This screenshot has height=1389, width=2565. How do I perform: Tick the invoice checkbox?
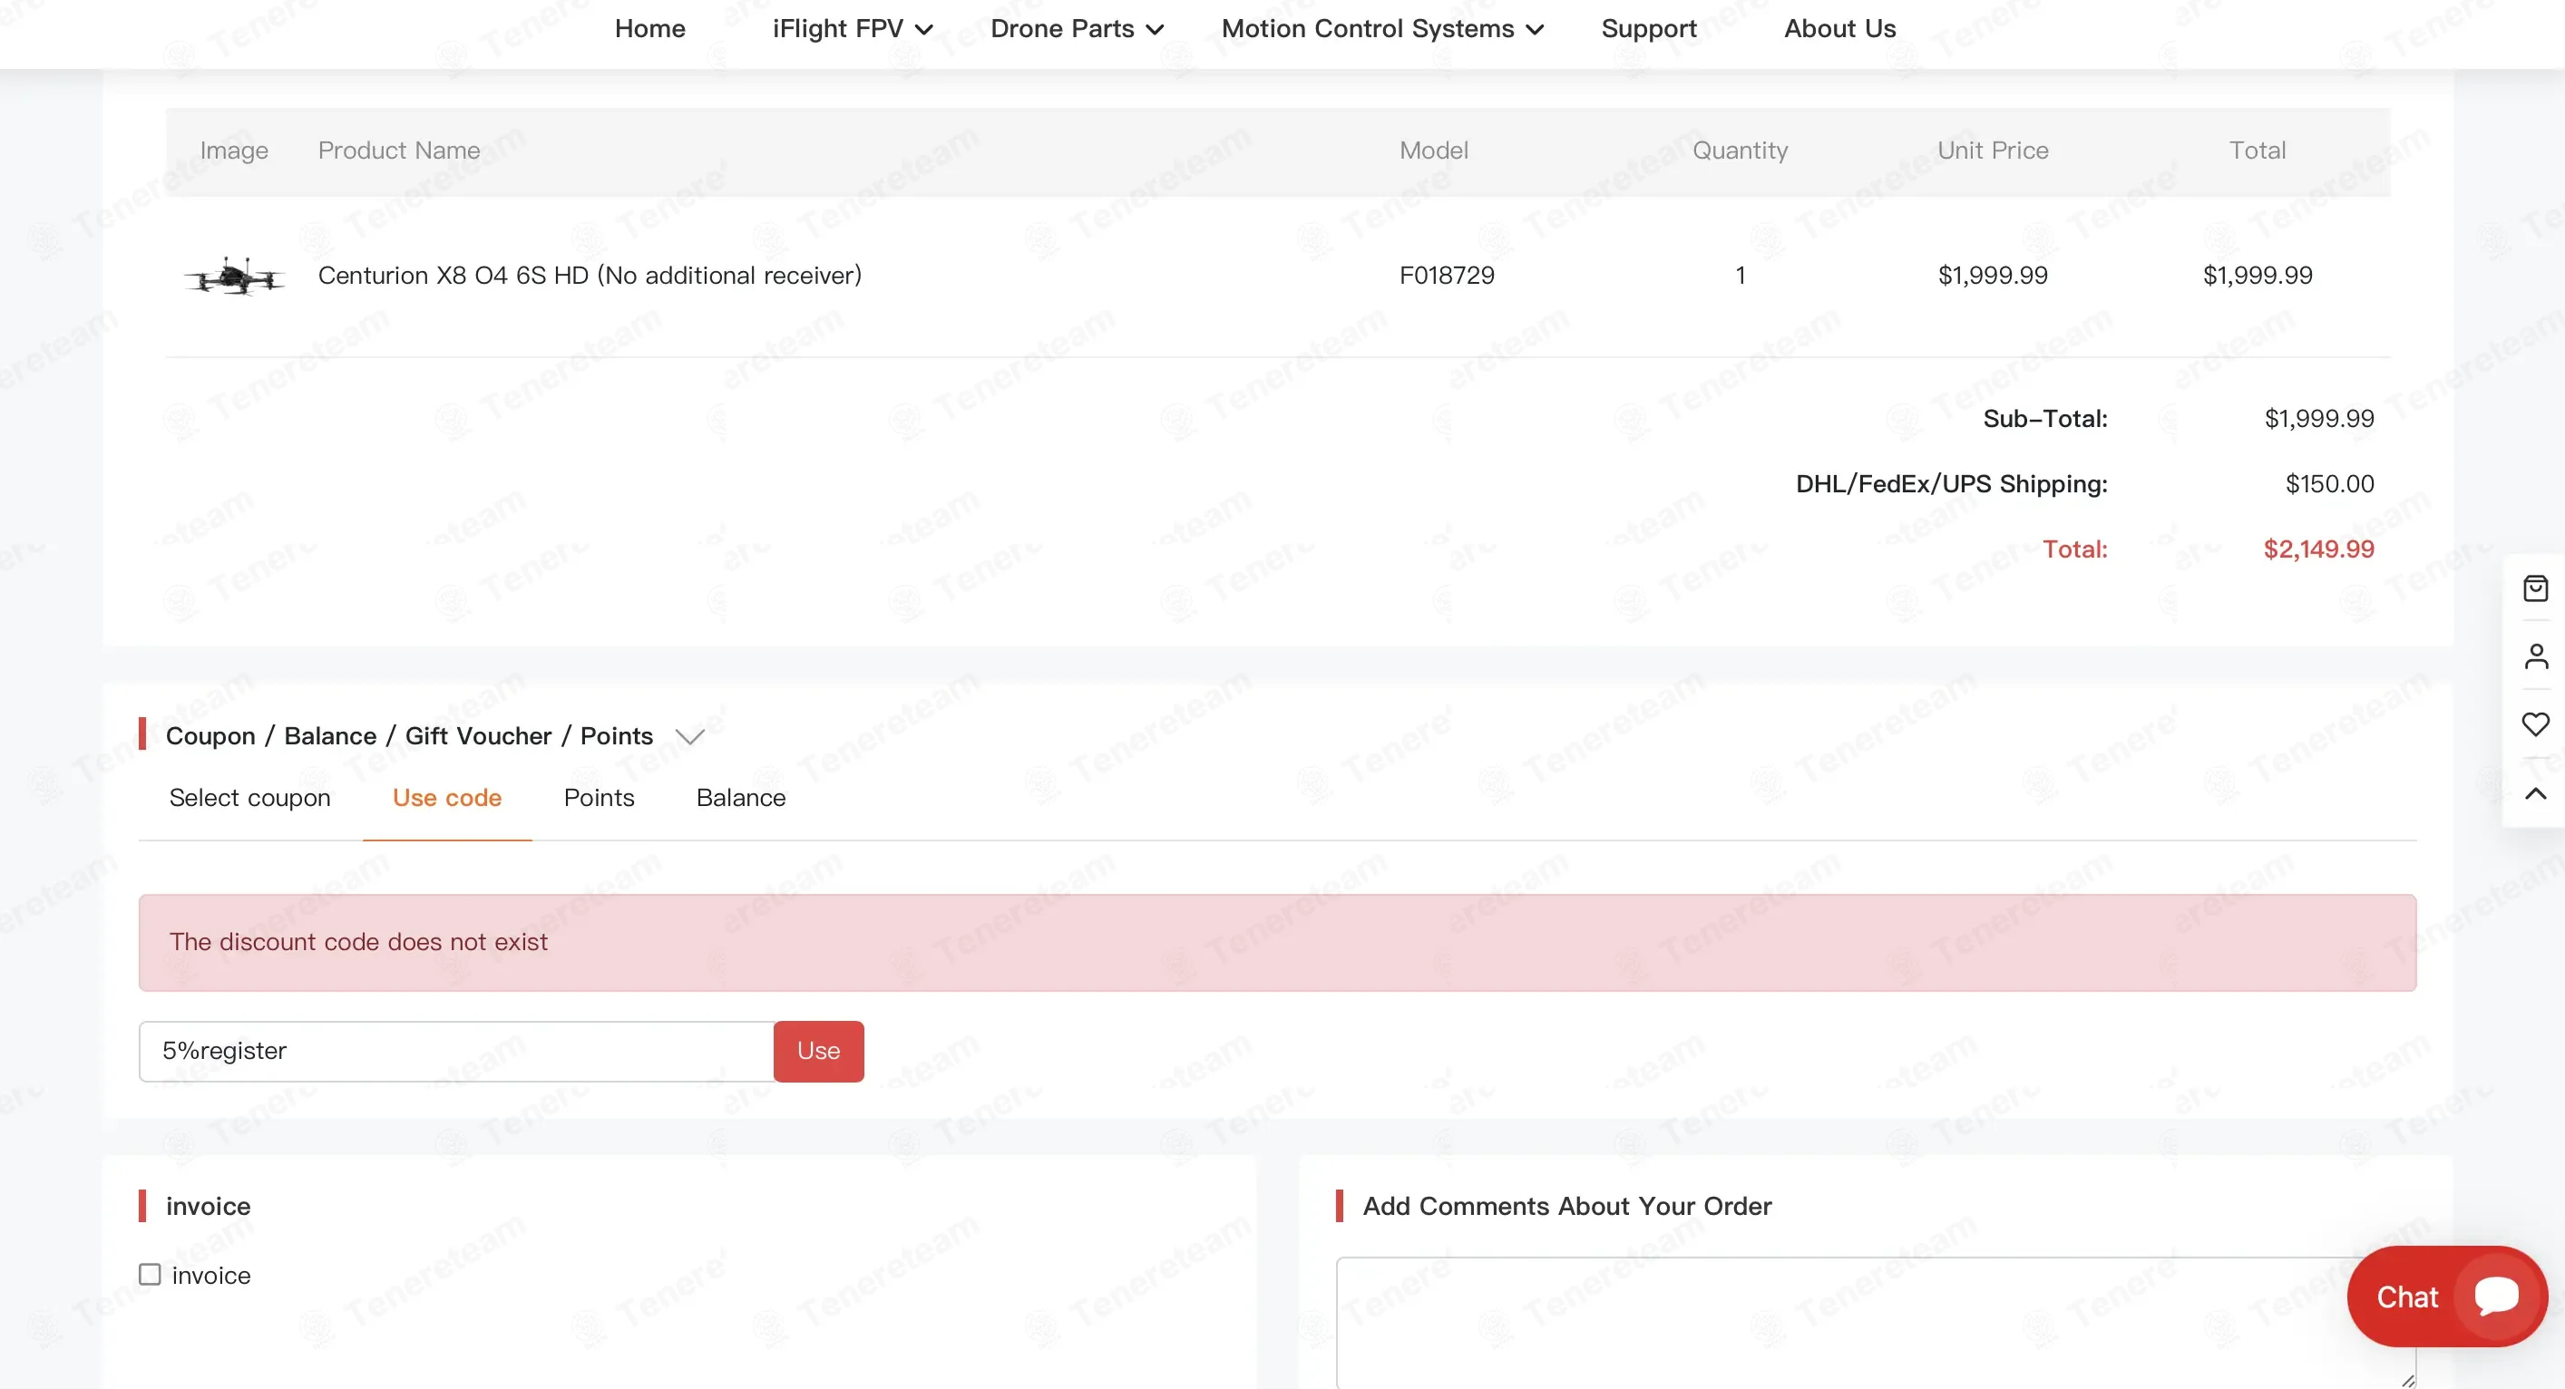click(150, 1275)
